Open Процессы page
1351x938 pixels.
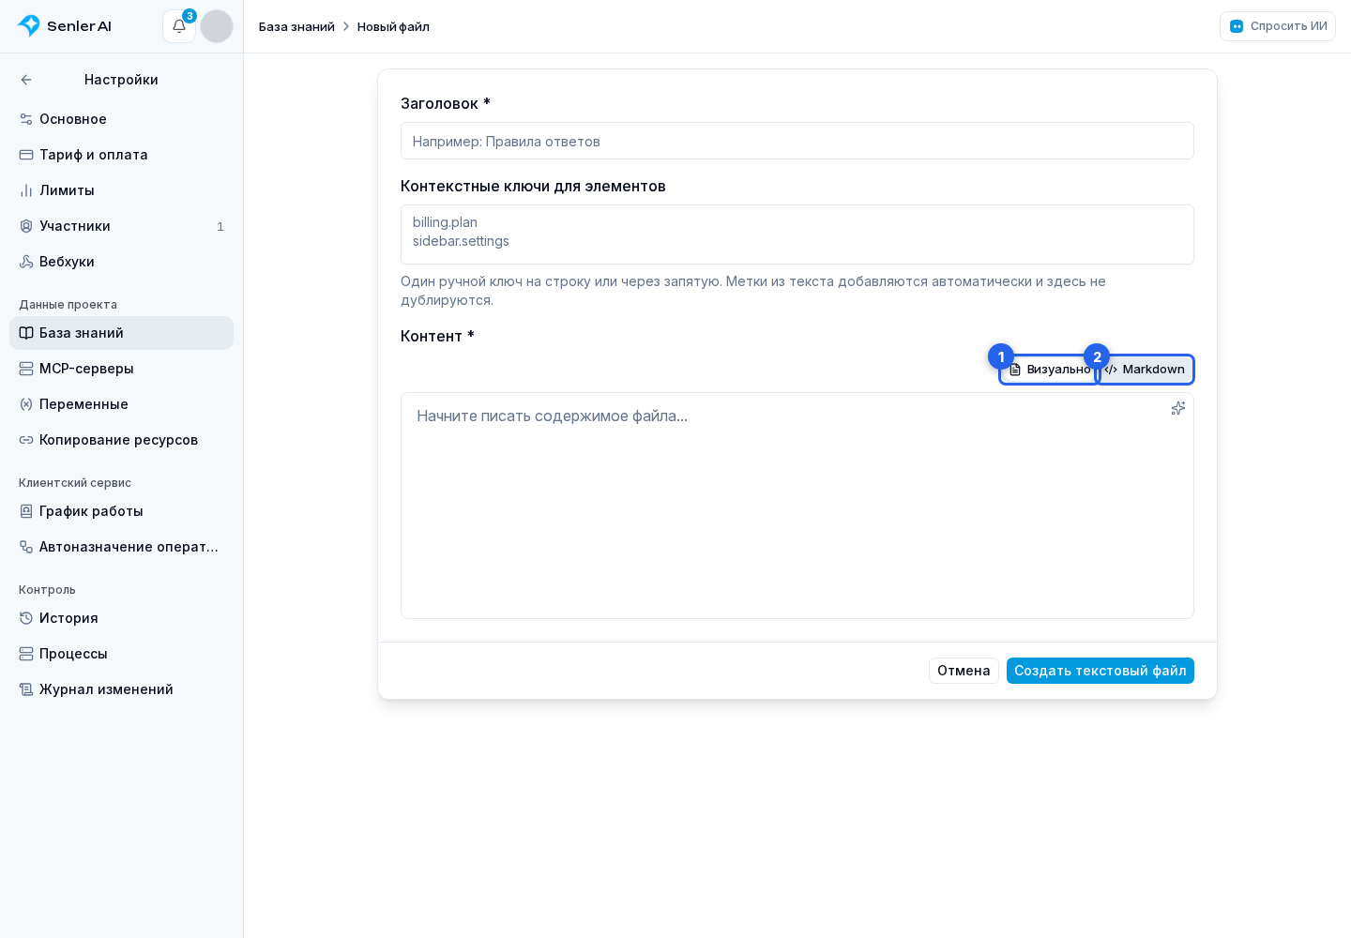click(x=121, y=654)
